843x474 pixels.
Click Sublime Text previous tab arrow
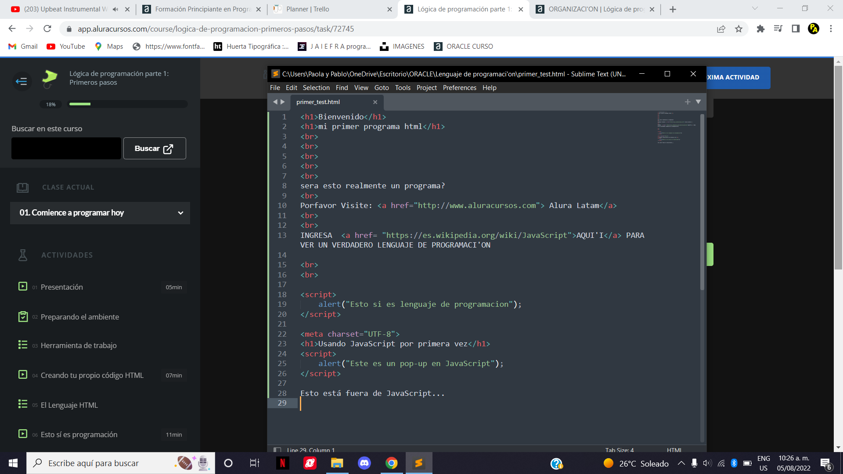275,102
